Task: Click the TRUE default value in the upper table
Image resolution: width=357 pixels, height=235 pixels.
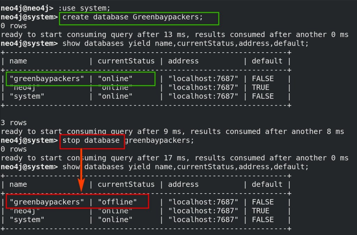Action: click(x=261, y=88)
